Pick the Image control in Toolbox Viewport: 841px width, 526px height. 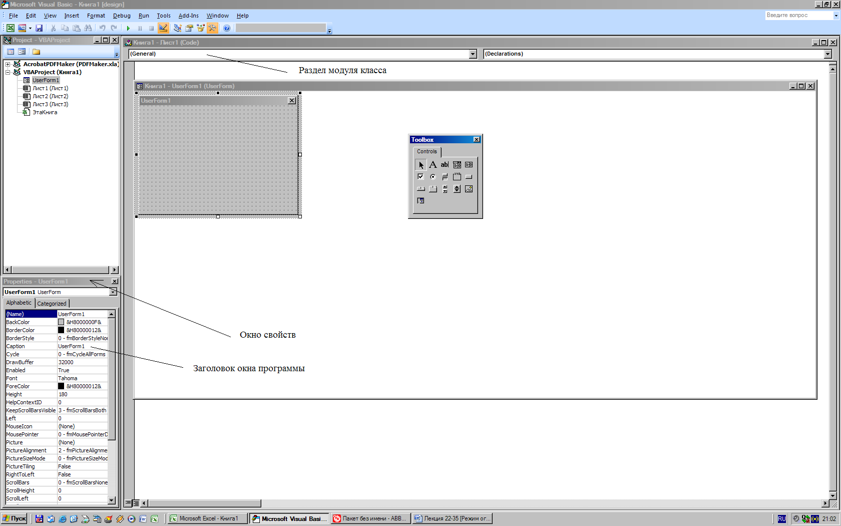click(469, 189)
